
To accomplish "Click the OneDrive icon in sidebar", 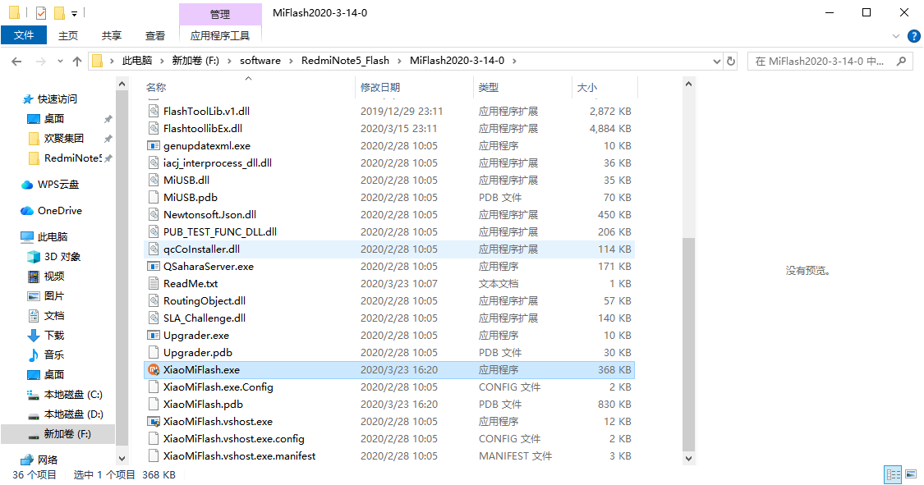I will [x=26, y=211].
